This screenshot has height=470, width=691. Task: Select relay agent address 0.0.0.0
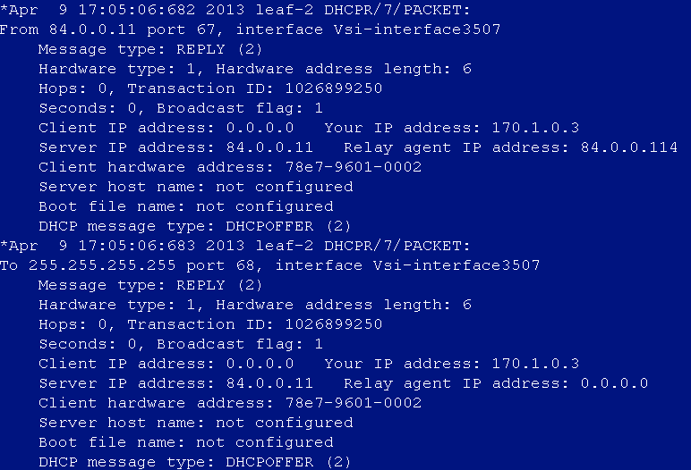pos(614,383)
